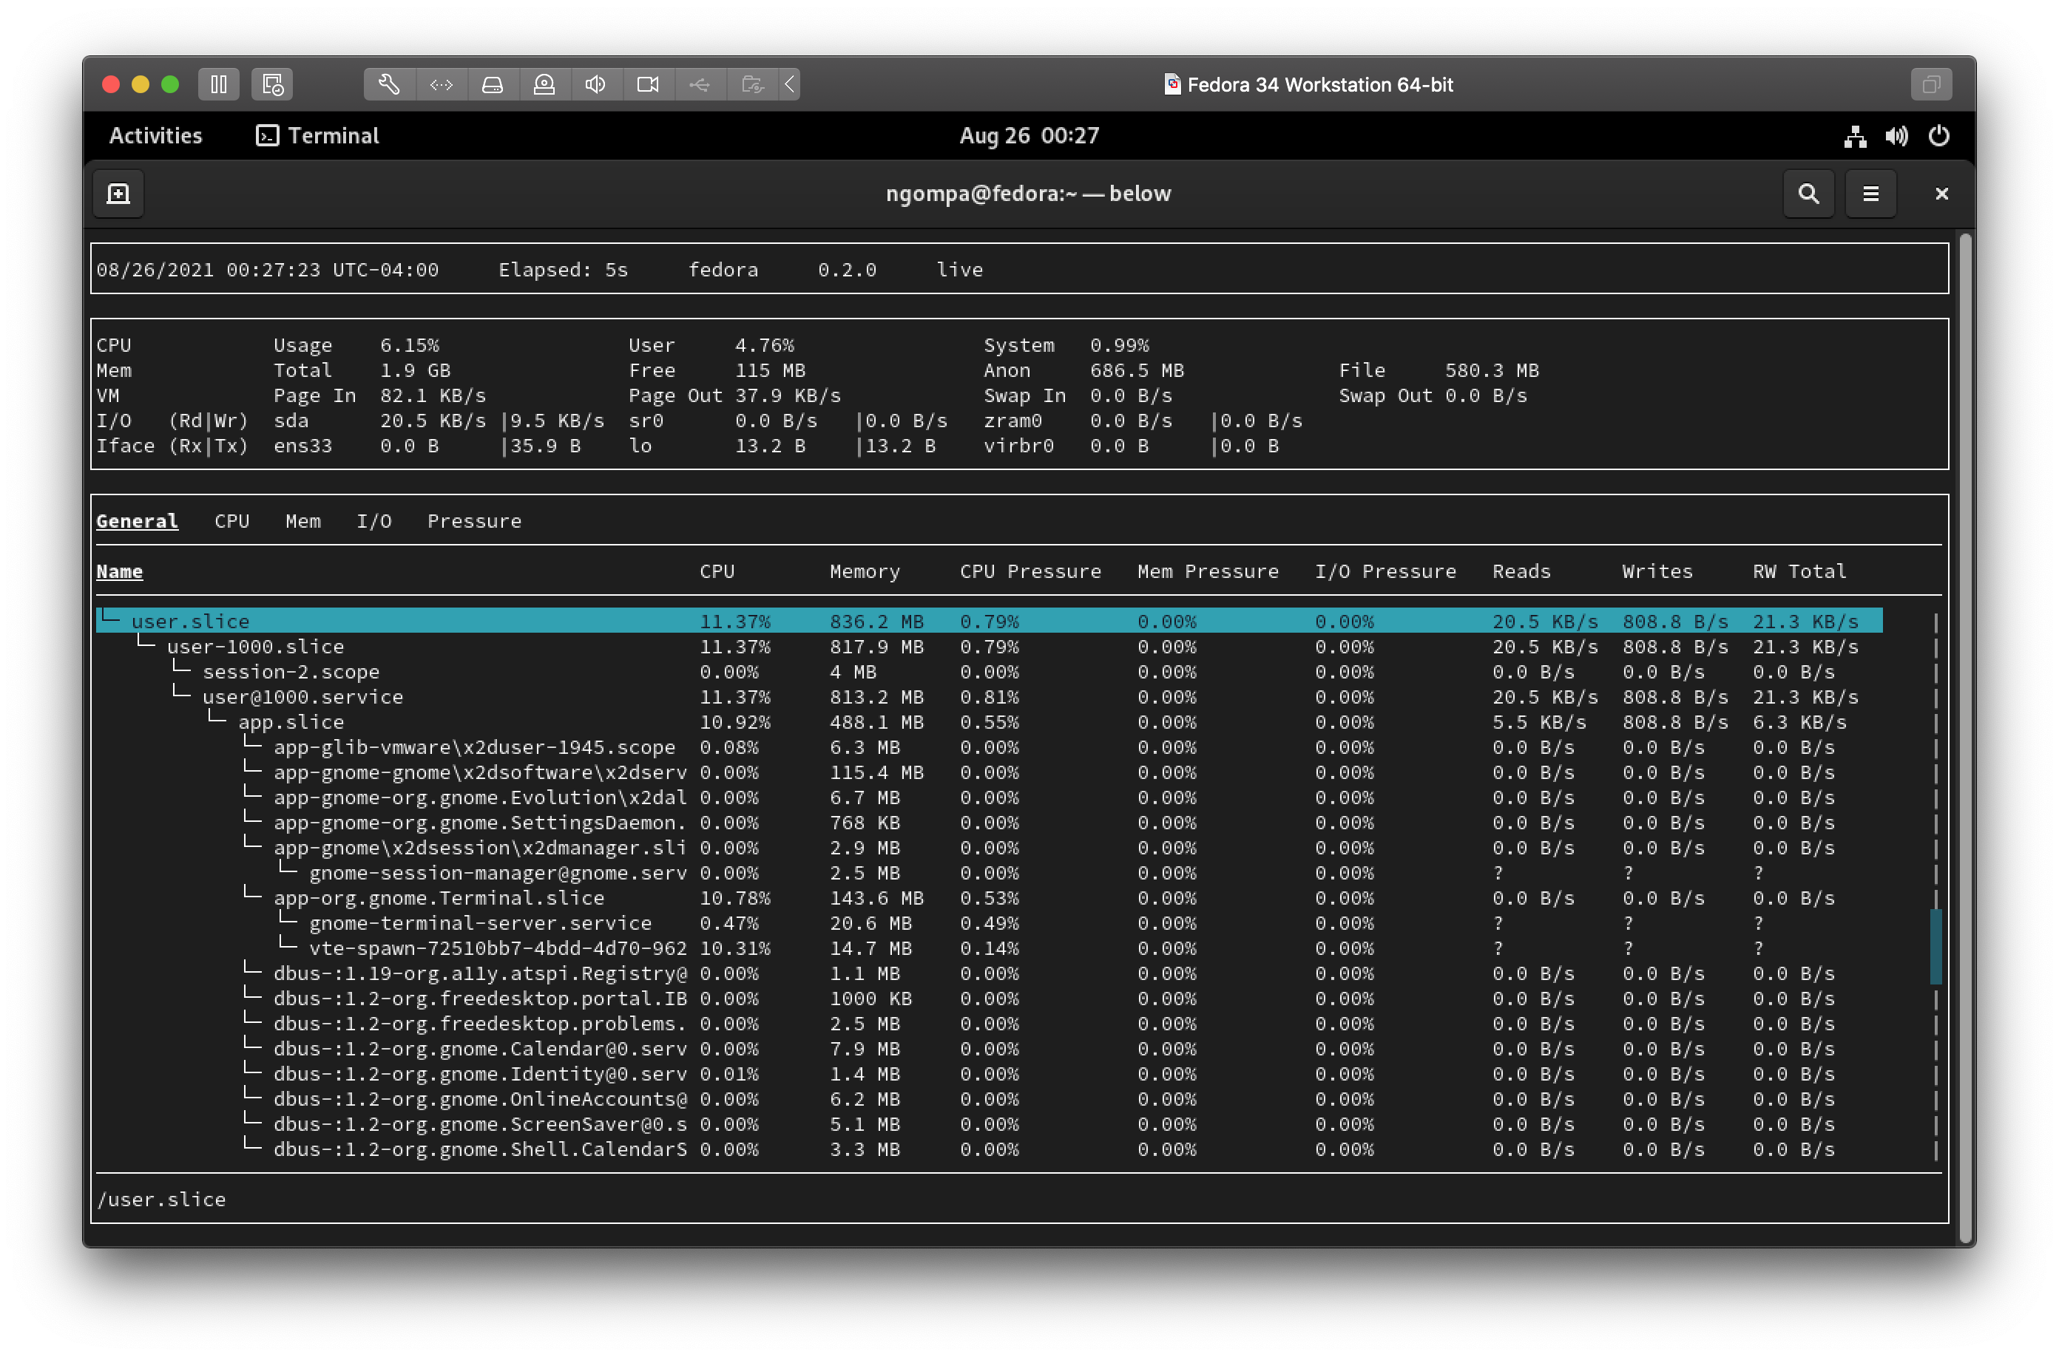Select the user.slice row
The height and width of the screenshot is (1357, 2059).
[x=989, y=622]
